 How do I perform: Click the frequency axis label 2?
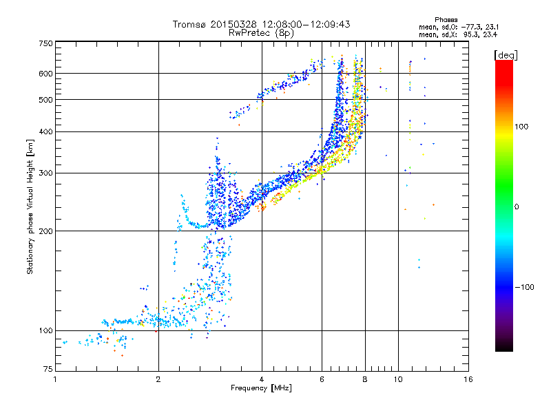point(158,379)
